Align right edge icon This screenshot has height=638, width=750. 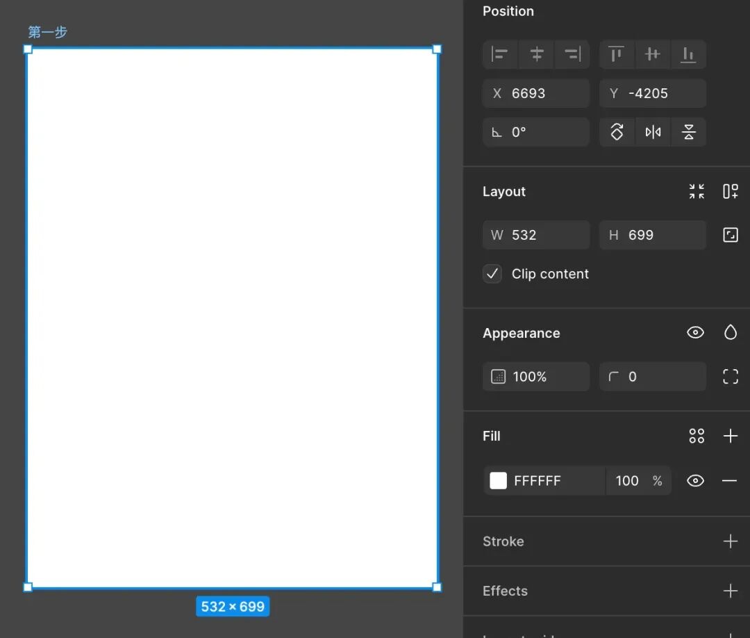(572, 54)
